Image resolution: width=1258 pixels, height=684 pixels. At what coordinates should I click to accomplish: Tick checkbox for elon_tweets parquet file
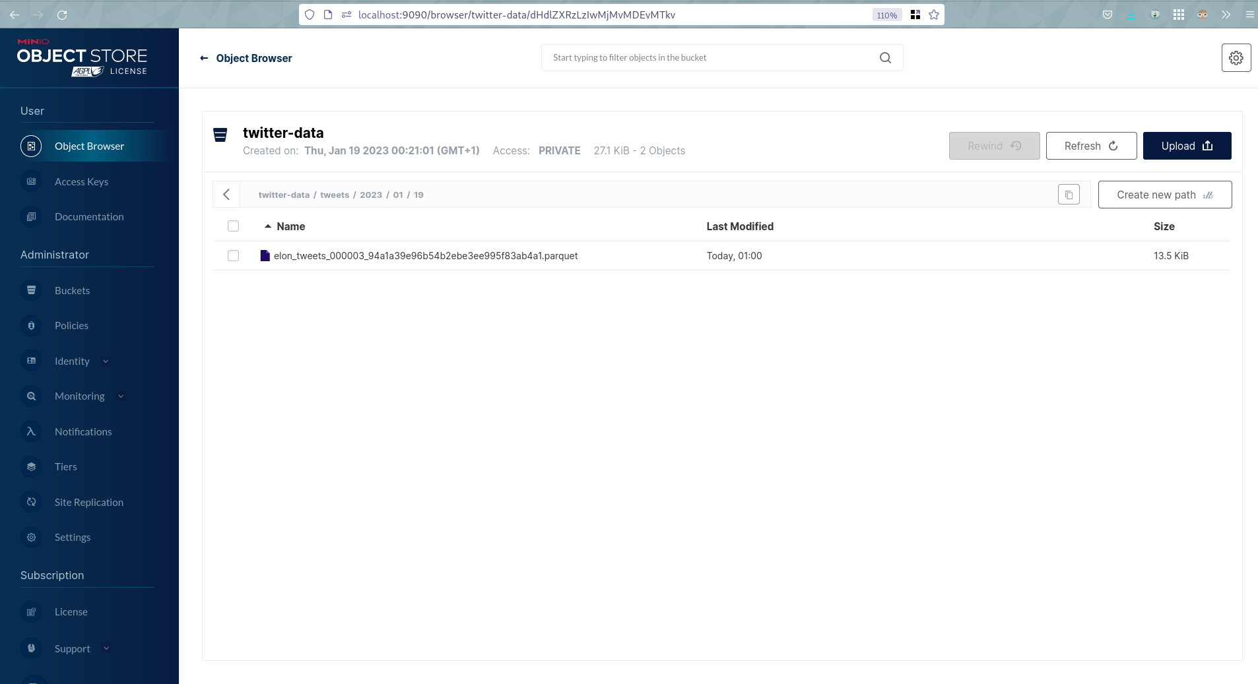[x=233, y=255]
